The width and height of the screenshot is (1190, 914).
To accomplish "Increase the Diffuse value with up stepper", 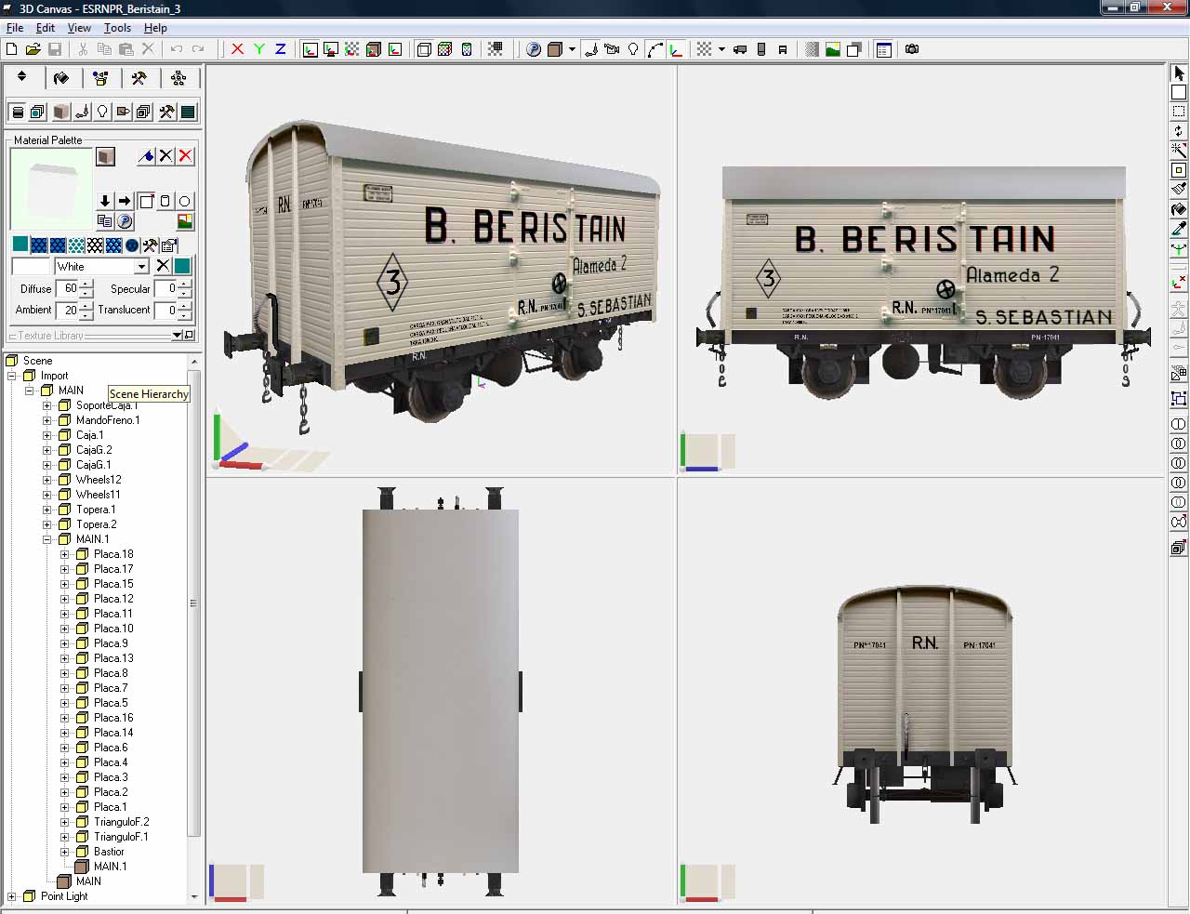I will [x=86, y=285].
